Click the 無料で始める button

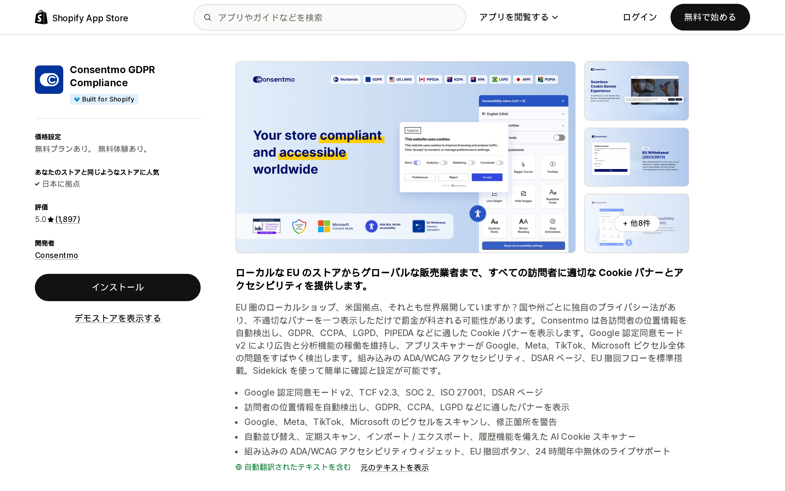710,17
